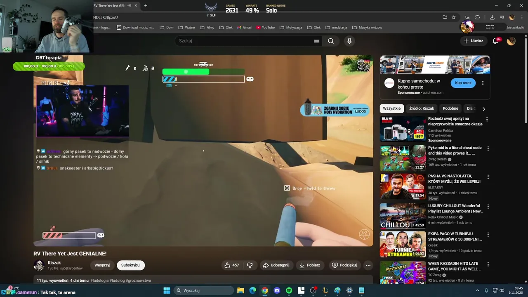
Task: Download video with Pobierz button
Action: tap(310, 265)
